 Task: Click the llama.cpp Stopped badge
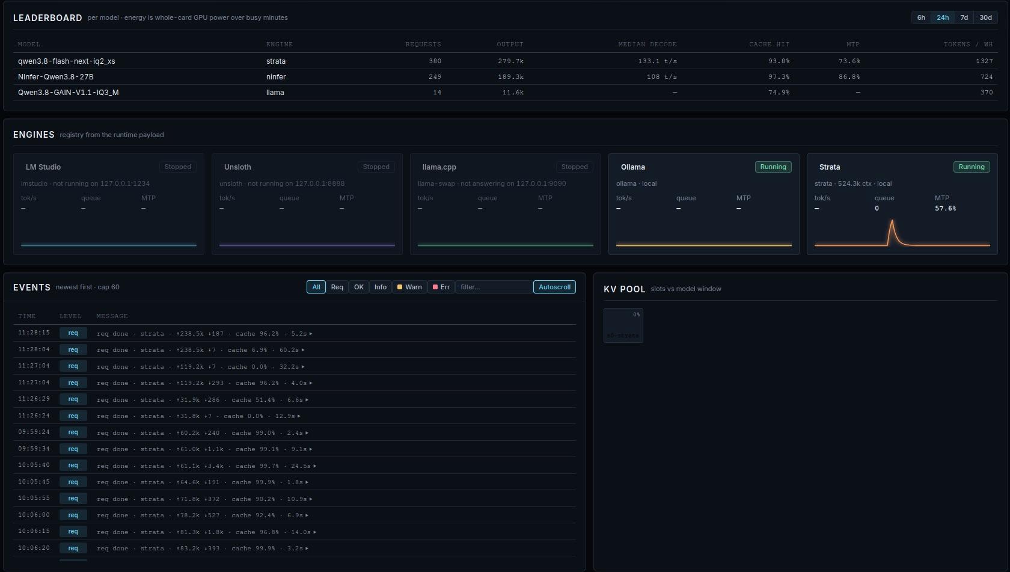[x=575, y=167]
